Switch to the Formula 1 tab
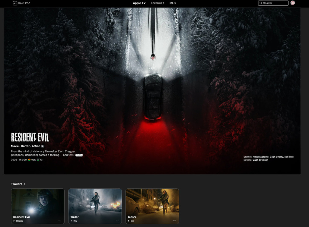Screen dimensions: 309x227 (x=158, y=3)
